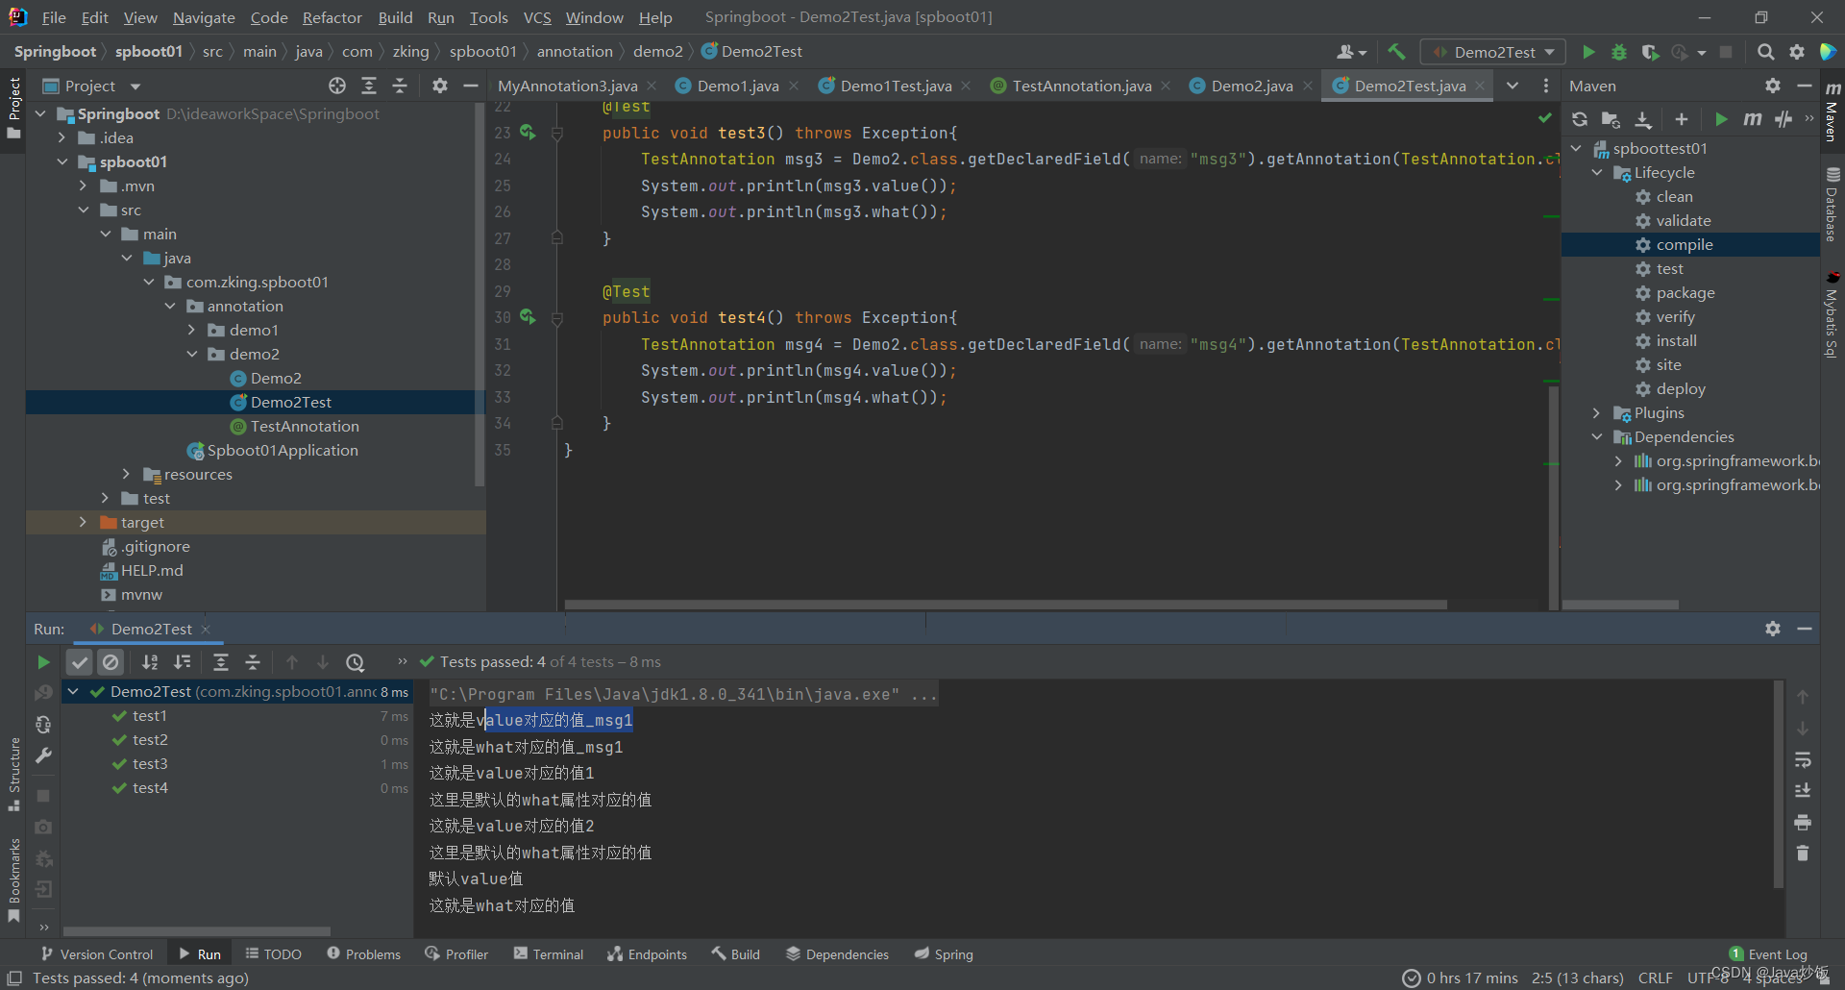
Task: Collapse the demo2 package
Action: pyautogui.click(x=191, y=354)
